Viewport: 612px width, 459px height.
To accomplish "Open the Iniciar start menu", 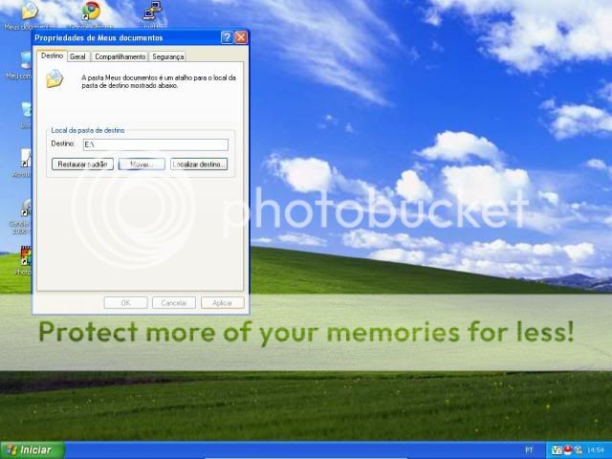I will click(x=32, y=450).
